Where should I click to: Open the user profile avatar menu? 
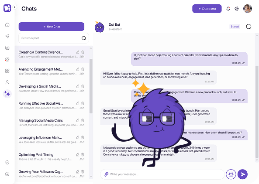click(x=248, y=9)
